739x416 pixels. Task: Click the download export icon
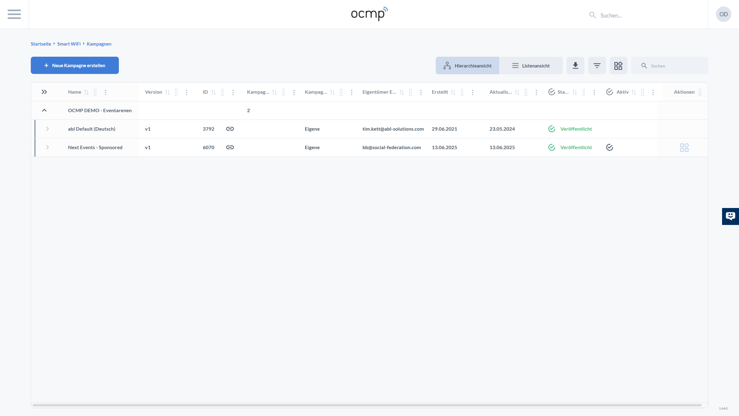click(x=575, y=65)
